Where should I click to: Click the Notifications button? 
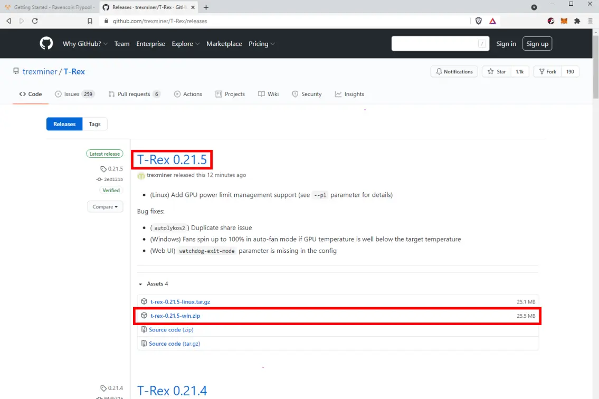point(454,71)
